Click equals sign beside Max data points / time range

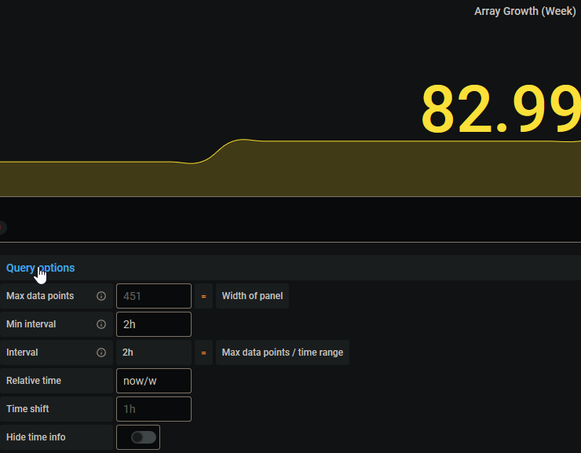coord(203,353)
